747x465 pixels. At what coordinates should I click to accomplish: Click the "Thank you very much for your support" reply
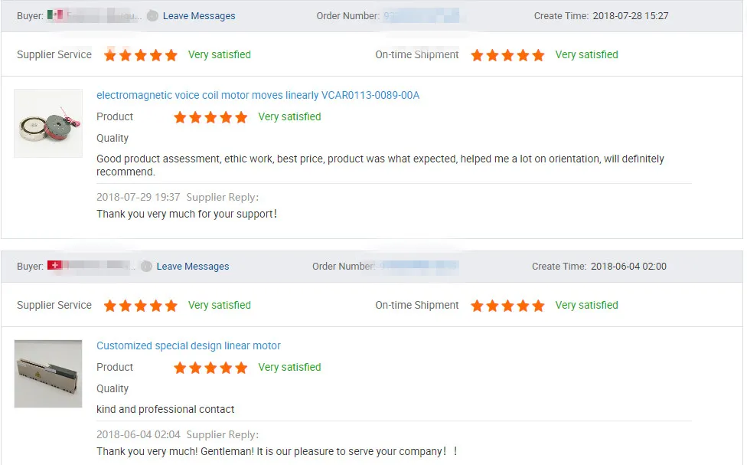pyautogui.click(x=187, y=214)
